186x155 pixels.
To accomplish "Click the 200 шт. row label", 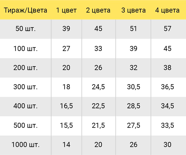I will coord(25,68).
